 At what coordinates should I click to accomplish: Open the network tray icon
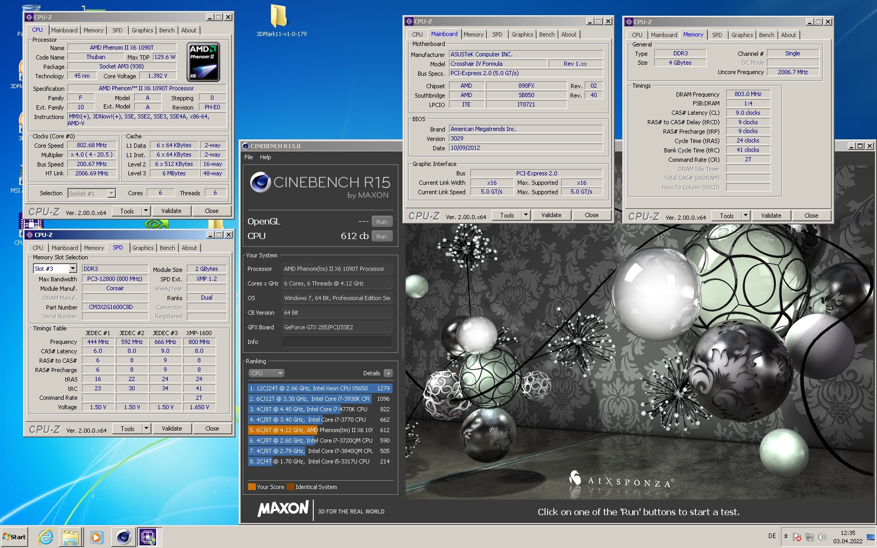[x=810, y=537]
